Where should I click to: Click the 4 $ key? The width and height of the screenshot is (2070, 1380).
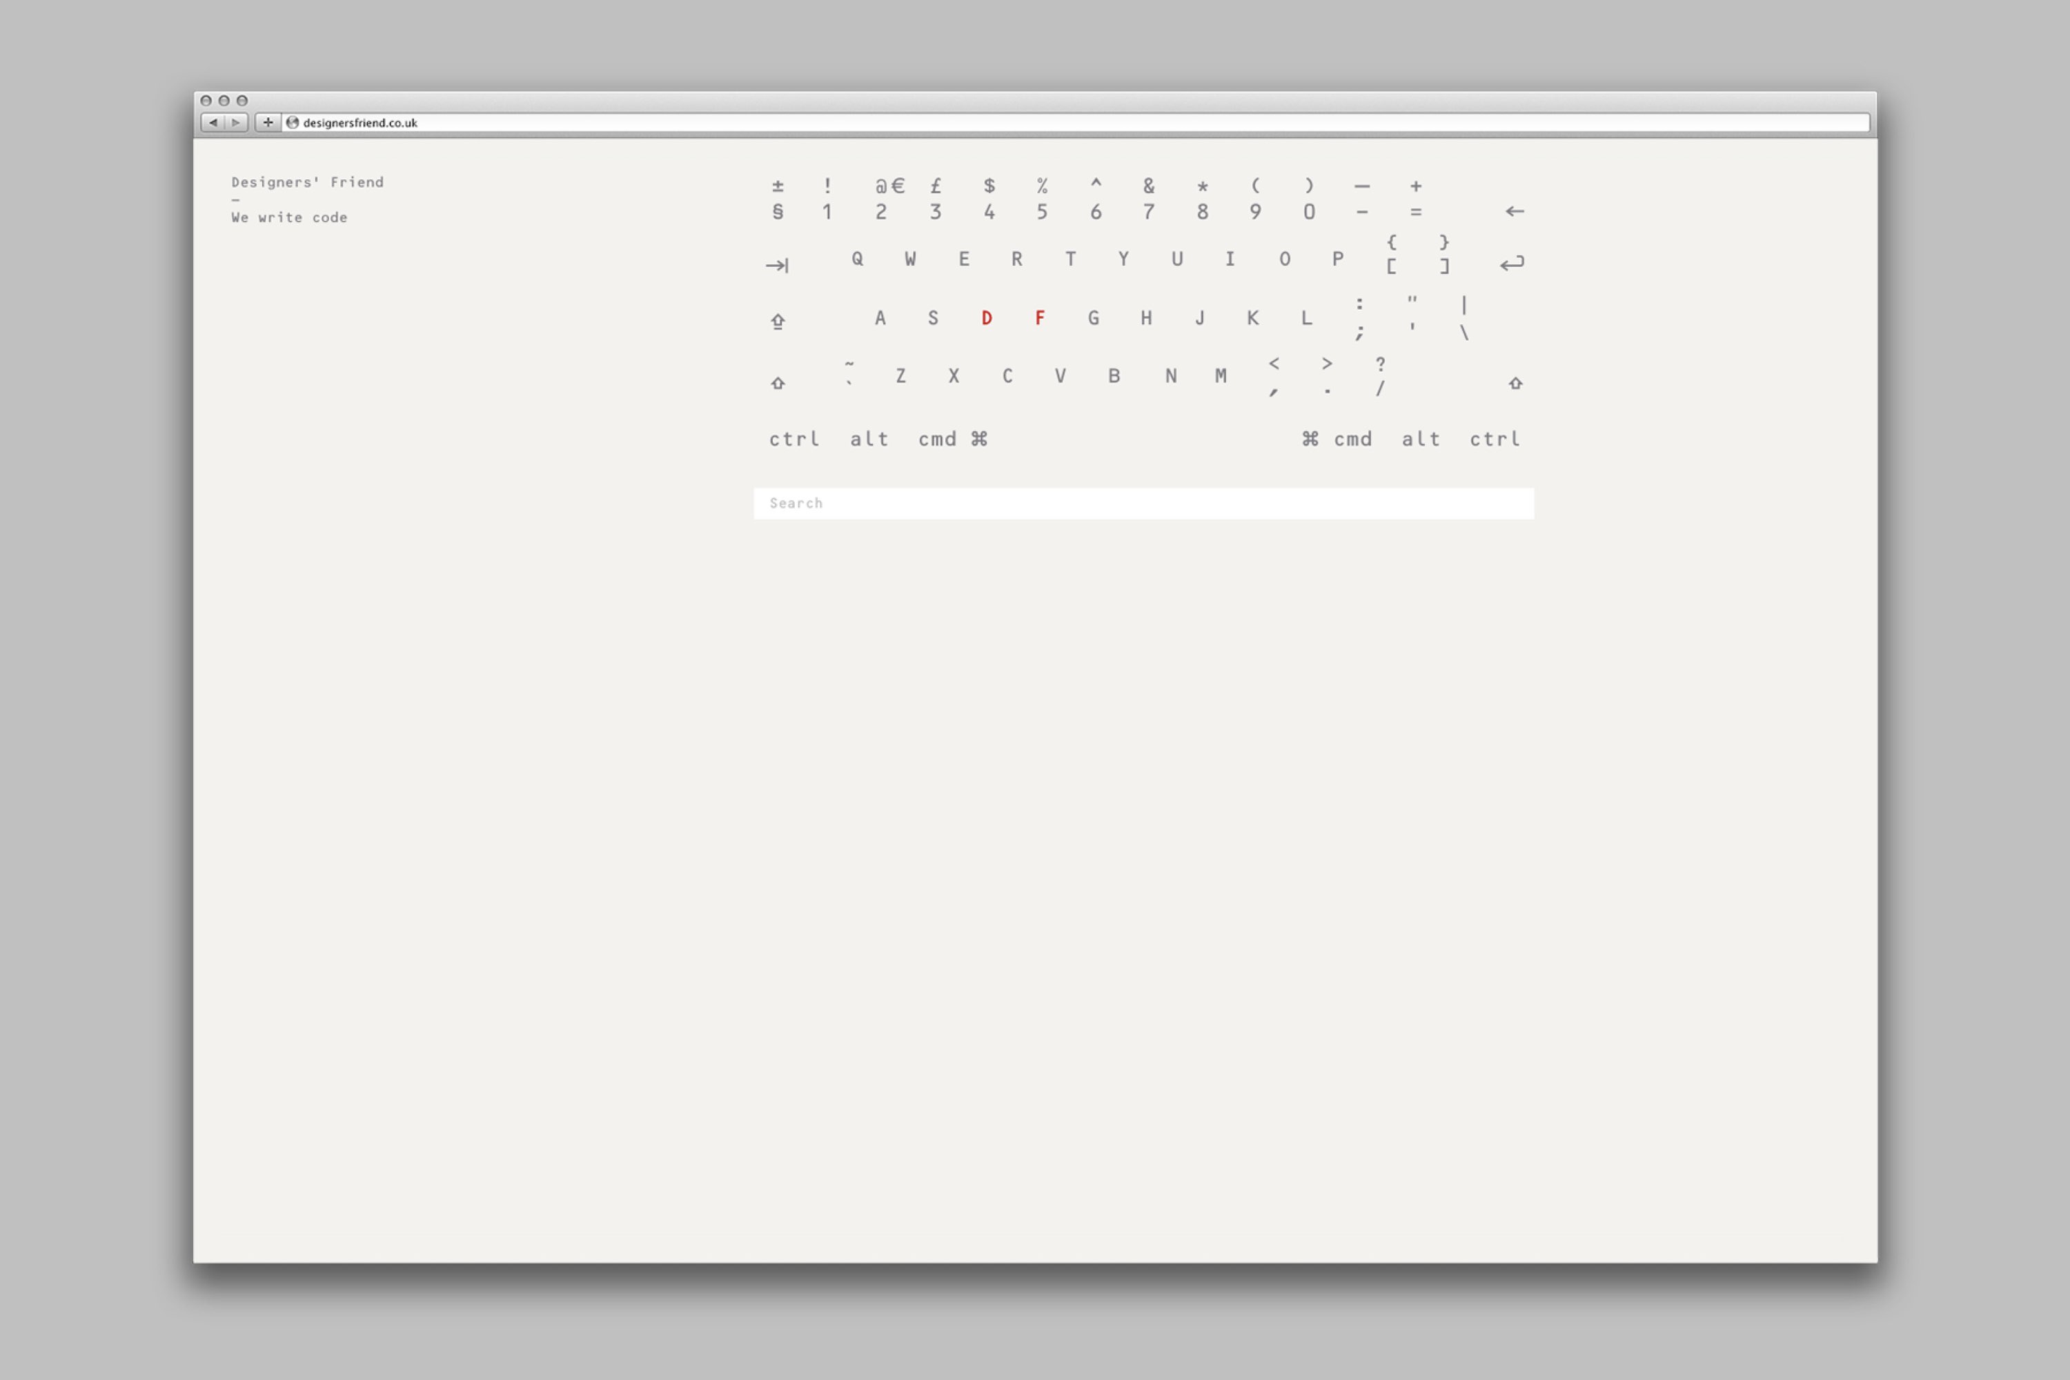coord(989,199)
